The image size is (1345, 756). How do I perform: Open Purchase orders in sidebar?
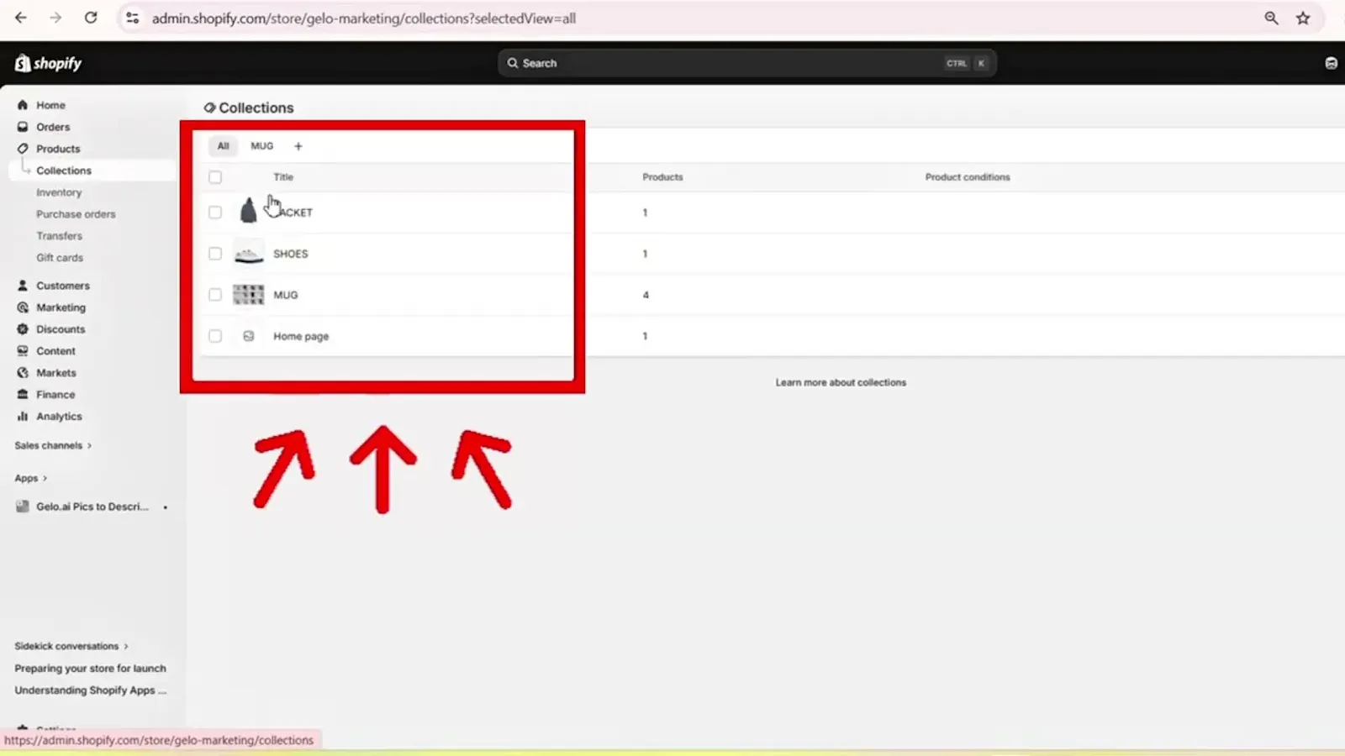click(76, 214)
